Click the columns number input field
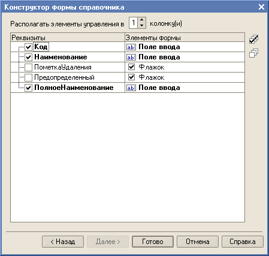 (134, 23)
